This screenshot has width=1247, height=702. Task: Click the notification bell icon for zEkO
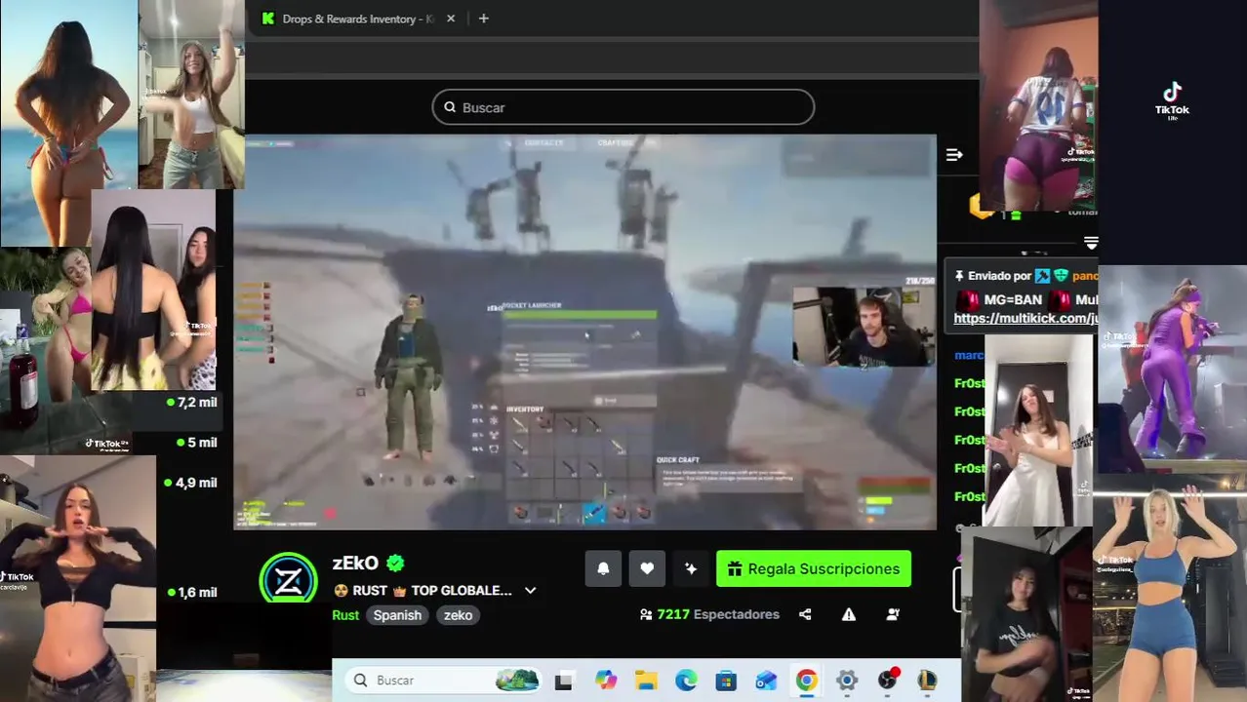[x=603, y=568]
